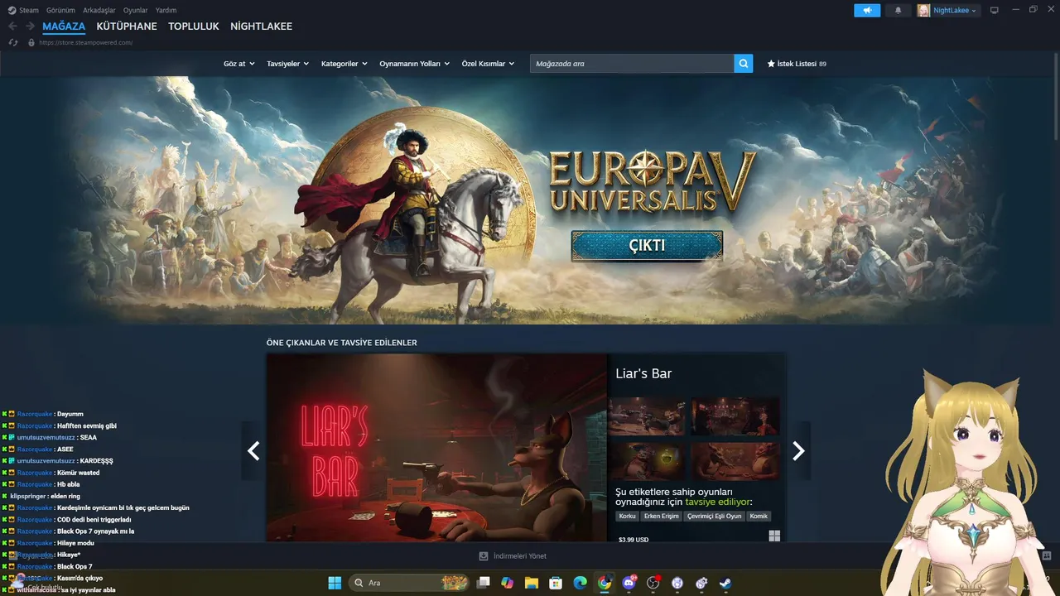The height and width of the screenshot is (596, 1060).
Task: Open the NightLakee account dropdown
Action: [x=955, y=11]
